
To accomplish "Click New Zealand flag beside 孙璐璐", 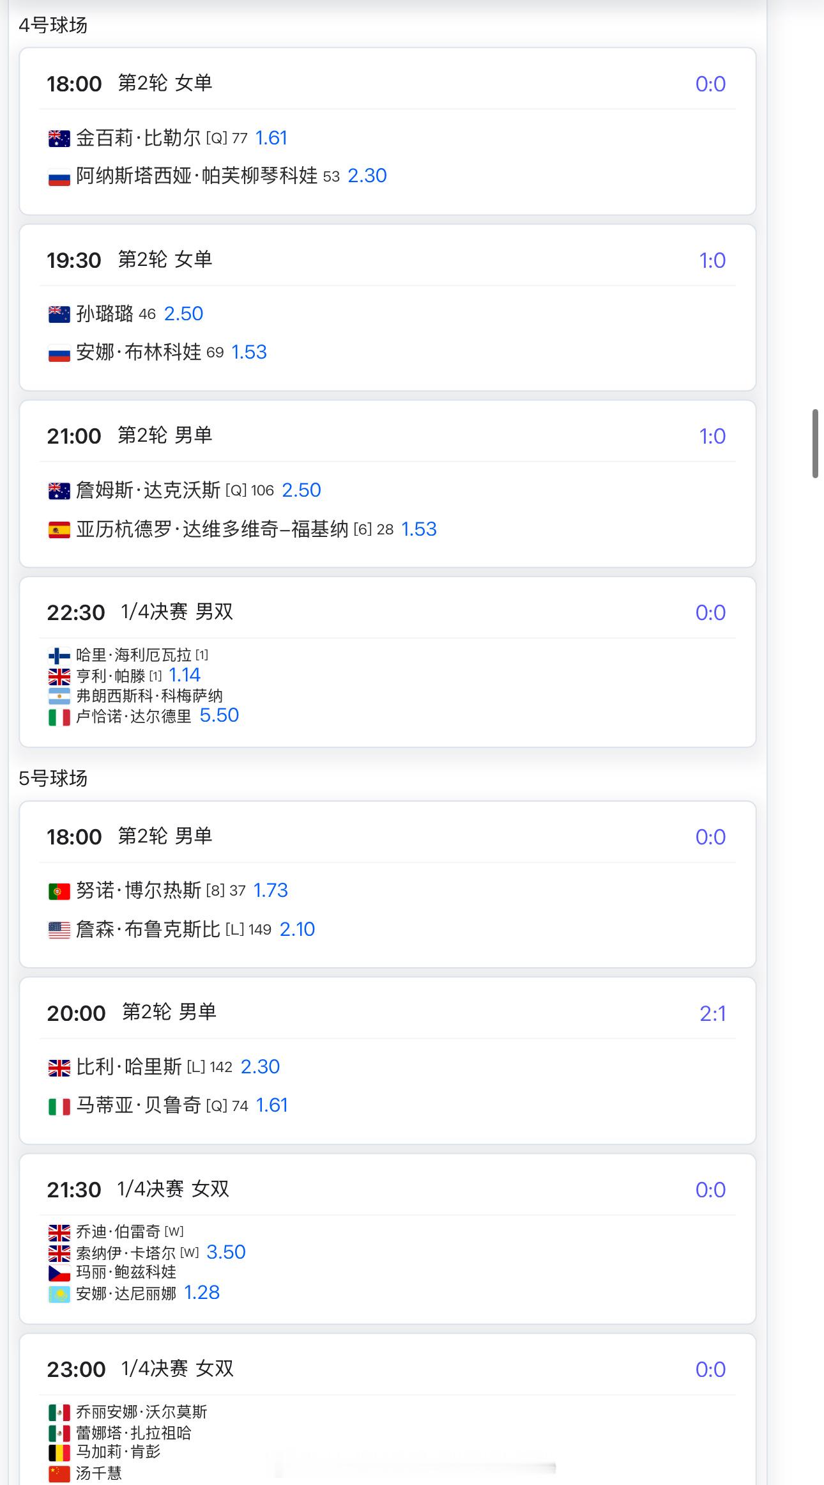I will tap(59, 315).
